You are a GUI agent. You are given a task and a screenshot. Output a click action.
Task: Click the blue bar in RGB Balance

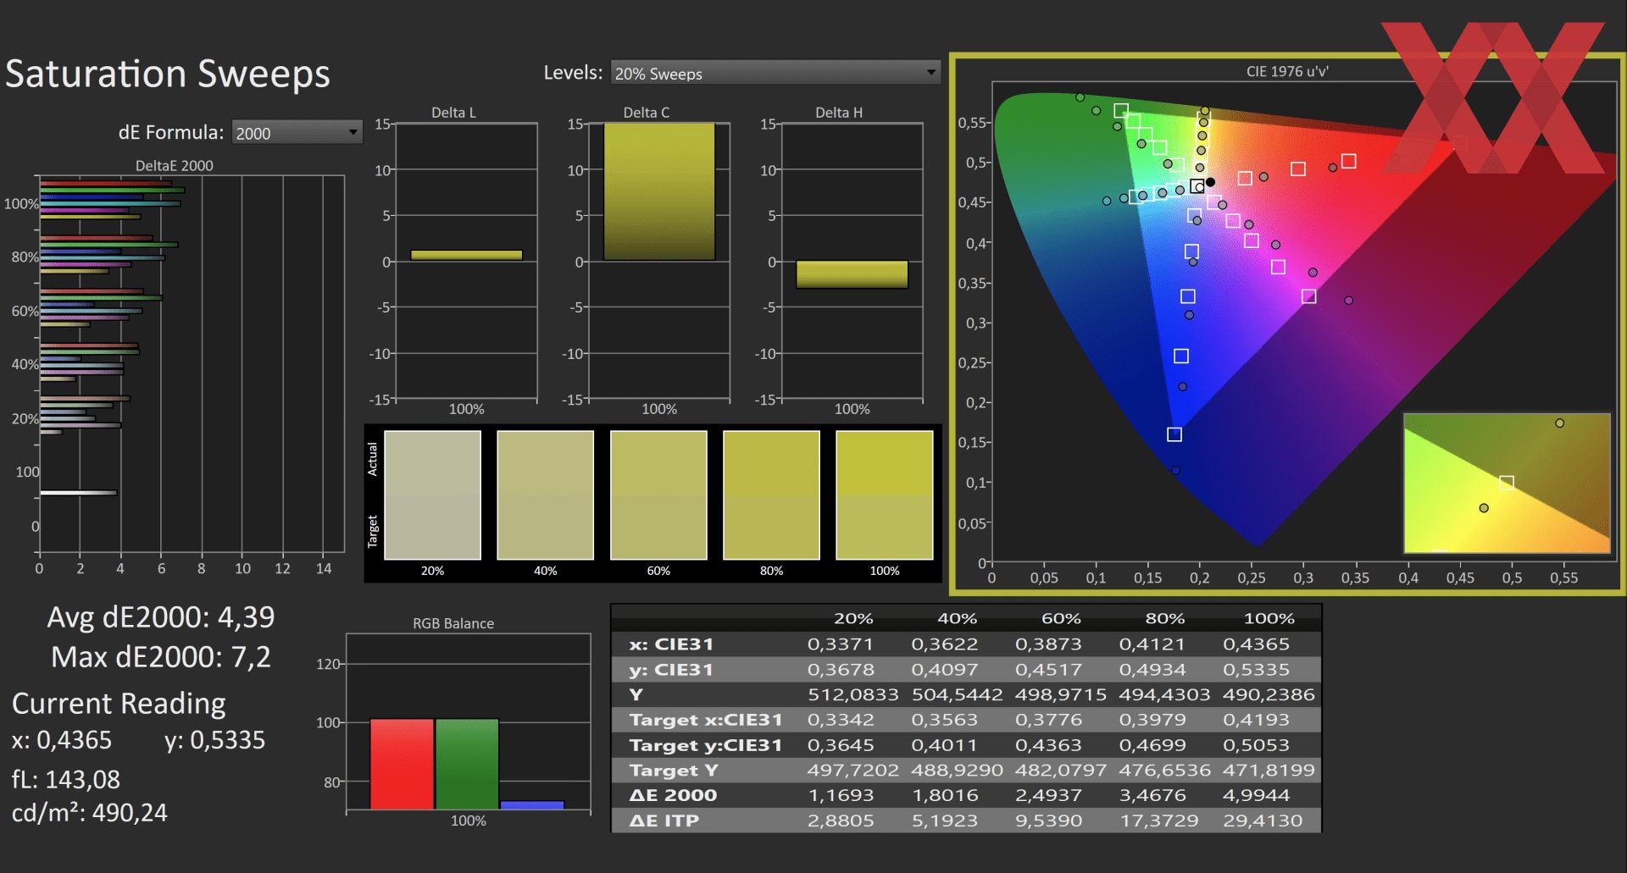[x=532, y=805]
